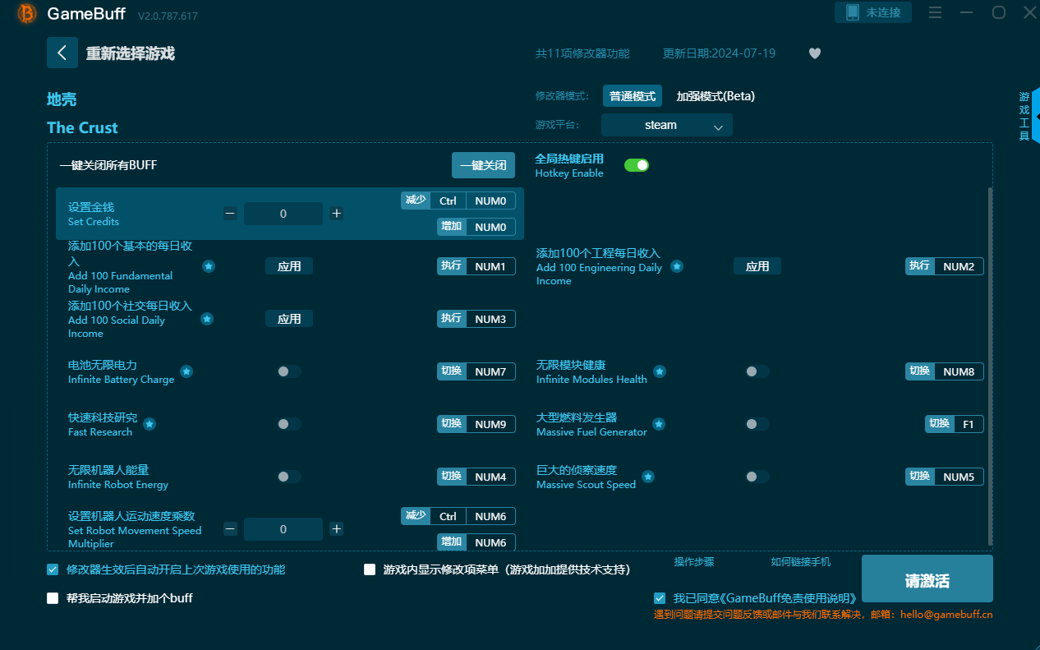Screen dimensions: 1040x650
Task: Click the plus icon for Set Credits
Action: click(x=337, y=214)
